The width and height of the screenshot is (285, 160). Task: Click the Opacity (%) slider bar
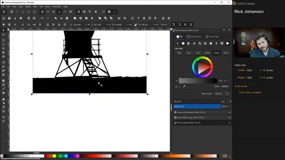click(197, 106)
